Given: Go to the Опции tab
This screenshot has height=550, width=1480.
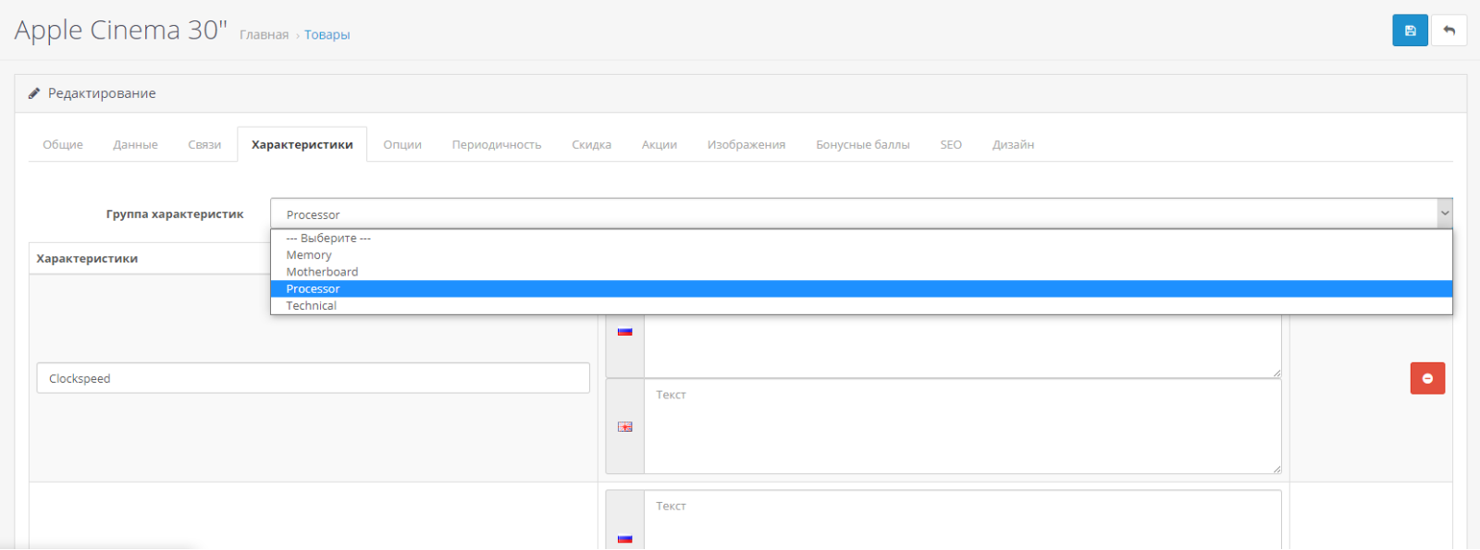Looking at the screenshot, I should [x=402, y=145].
